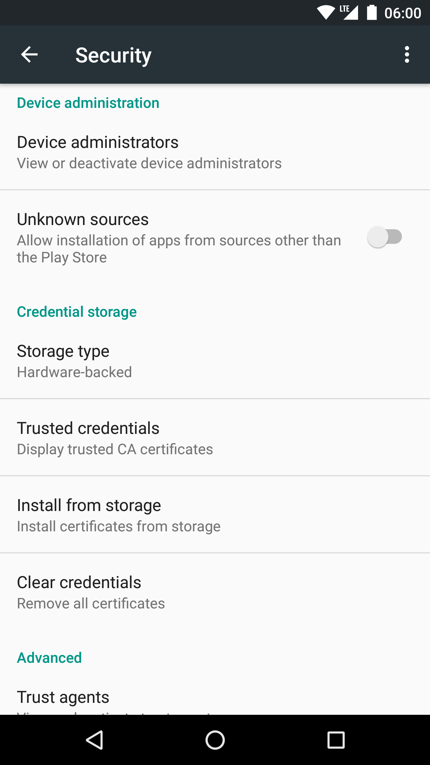Open Device administrators
430x765 pixels.
tap(149, 152)
